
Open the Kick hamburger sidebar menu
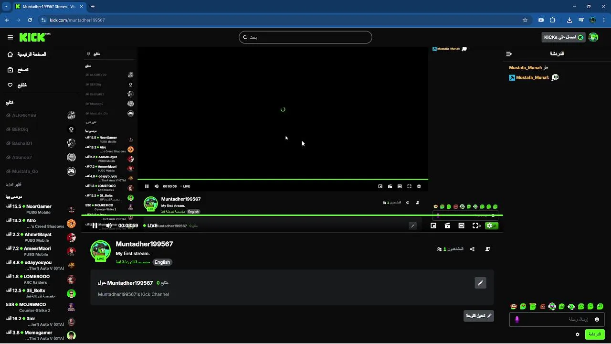click(x=10, y=37)
